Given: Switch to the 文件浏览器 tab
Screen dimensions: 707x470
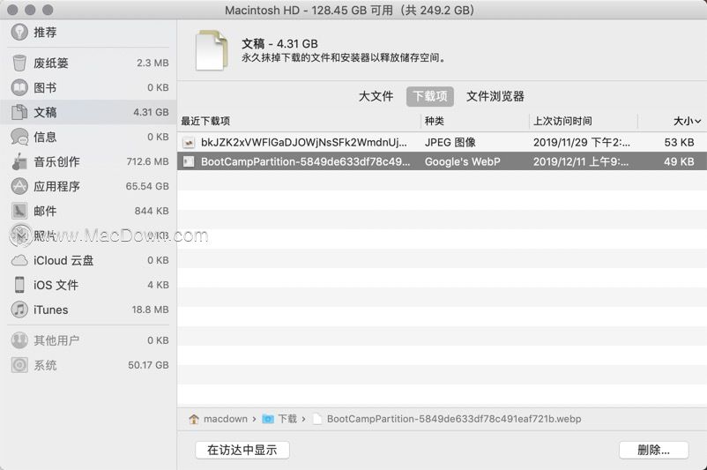Looking at the screenshot, I should click(x=495, y=96).
